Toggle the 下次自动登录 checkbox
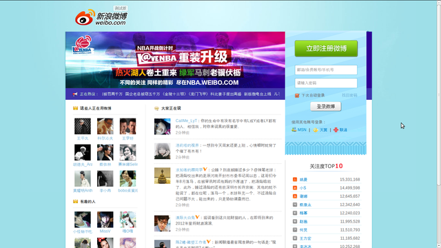 297,96
